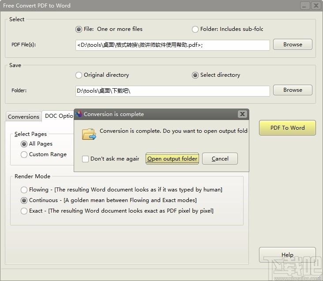Click the 'Render Mode' group label
The image size is (323, 281).
[32, 176]
